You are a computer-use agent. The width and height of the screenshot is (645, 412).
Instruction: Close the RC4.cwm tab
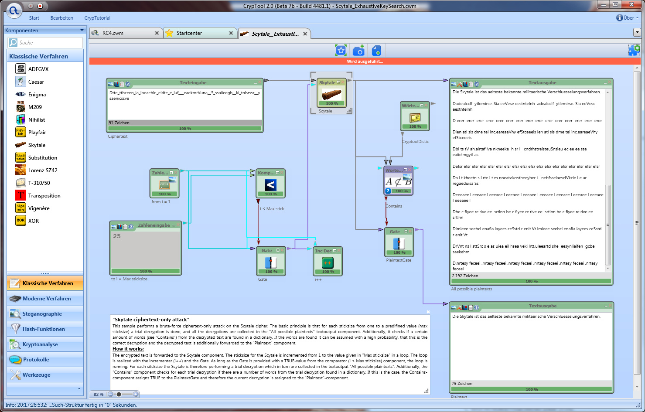(157, 33)
